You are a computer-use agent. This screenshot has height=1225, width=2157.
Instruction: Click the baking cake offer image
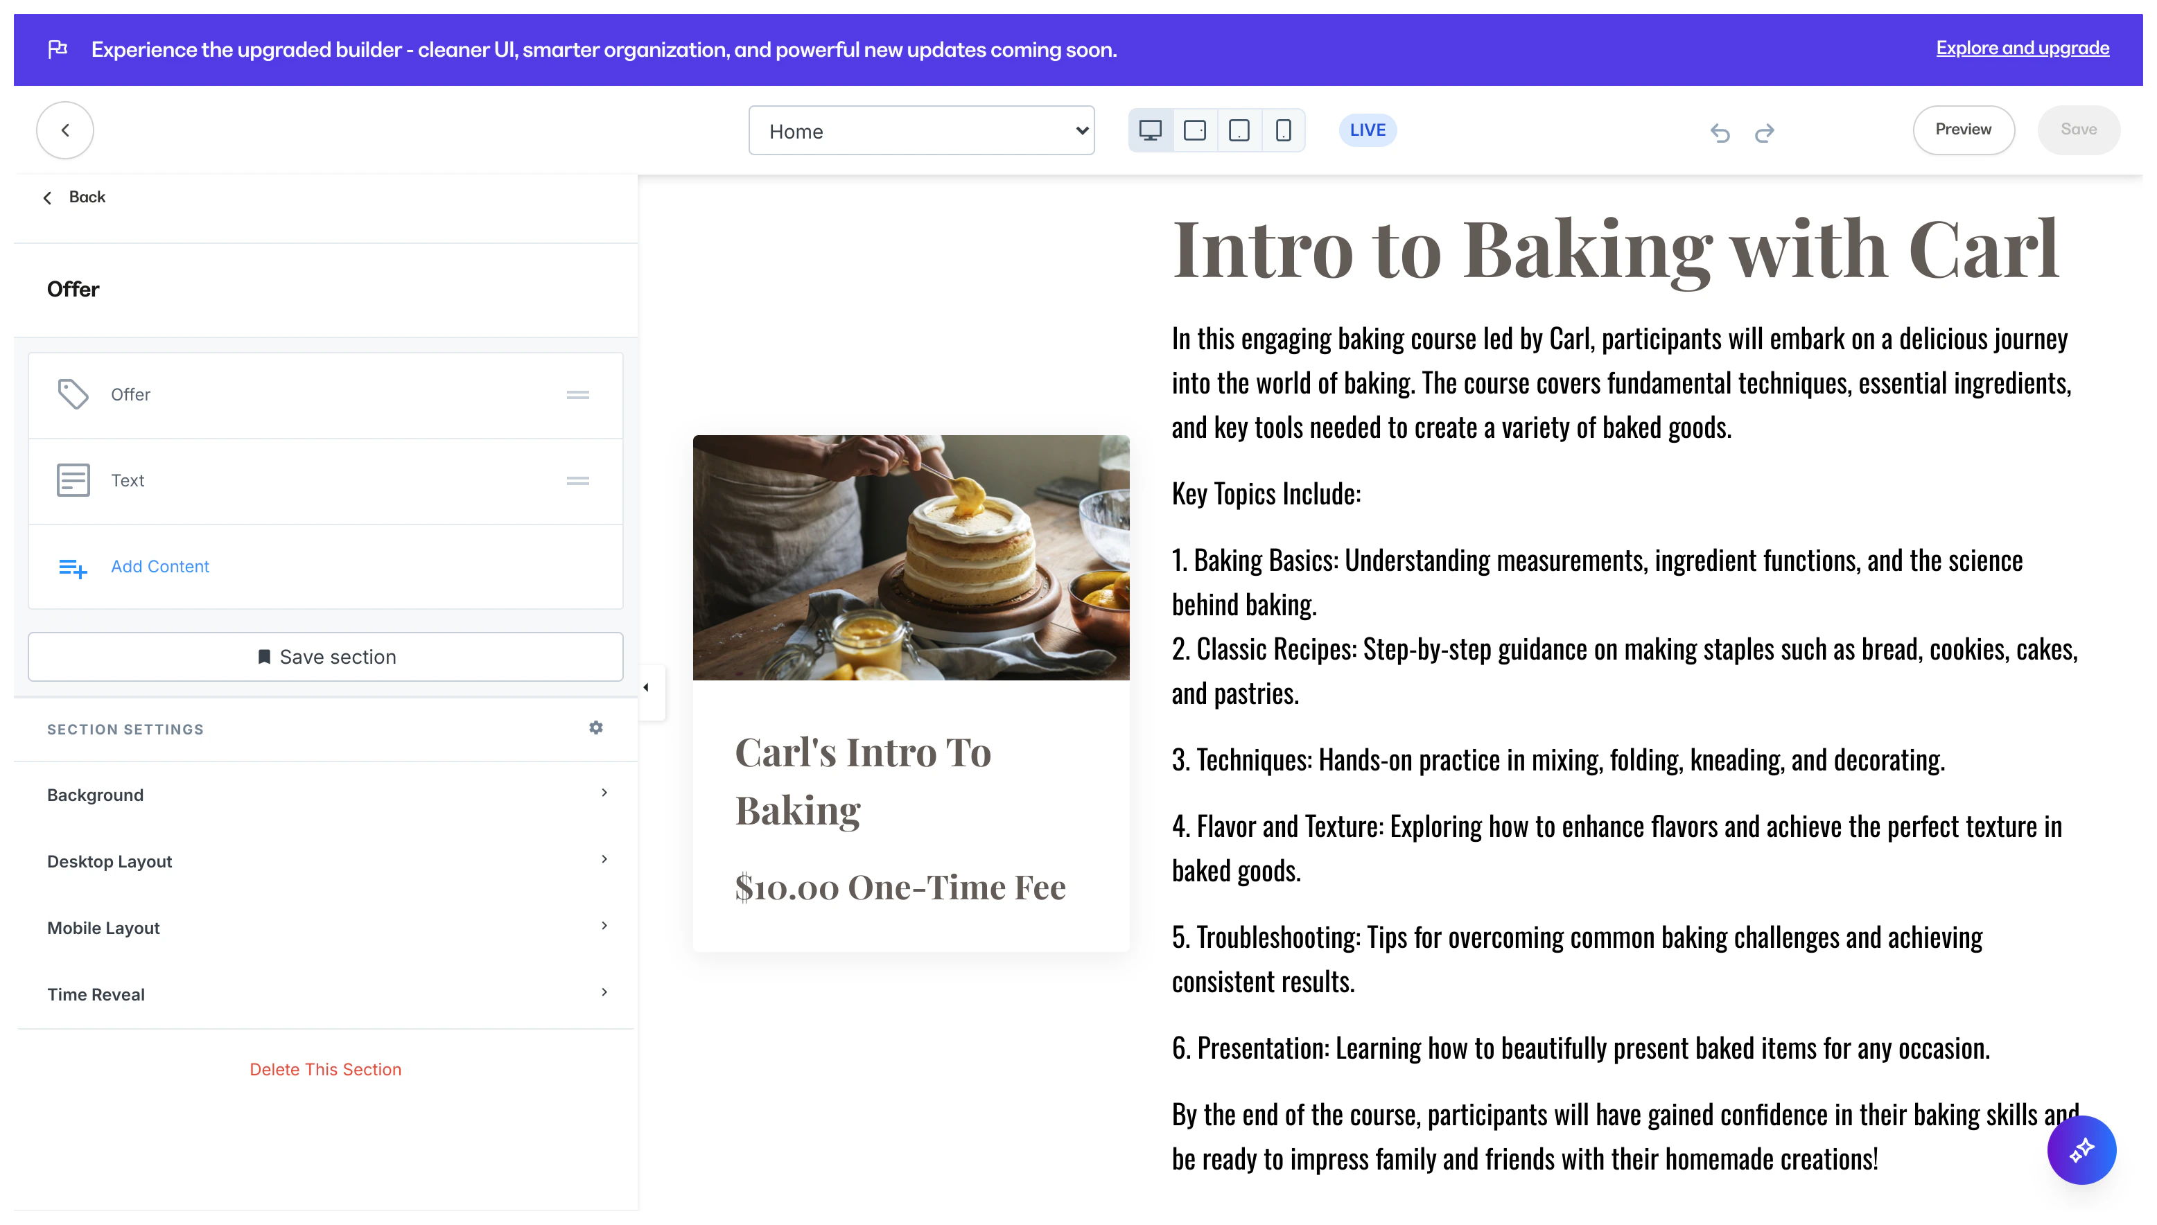tap(911, 557)
